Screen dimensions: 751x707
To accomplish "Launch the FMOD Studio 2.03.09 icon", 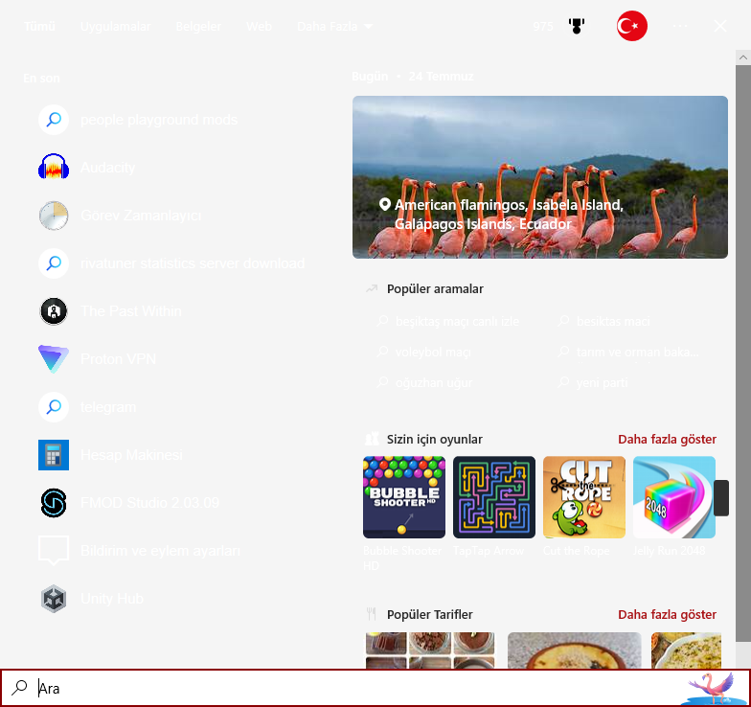I will click(x=54, y=502).
